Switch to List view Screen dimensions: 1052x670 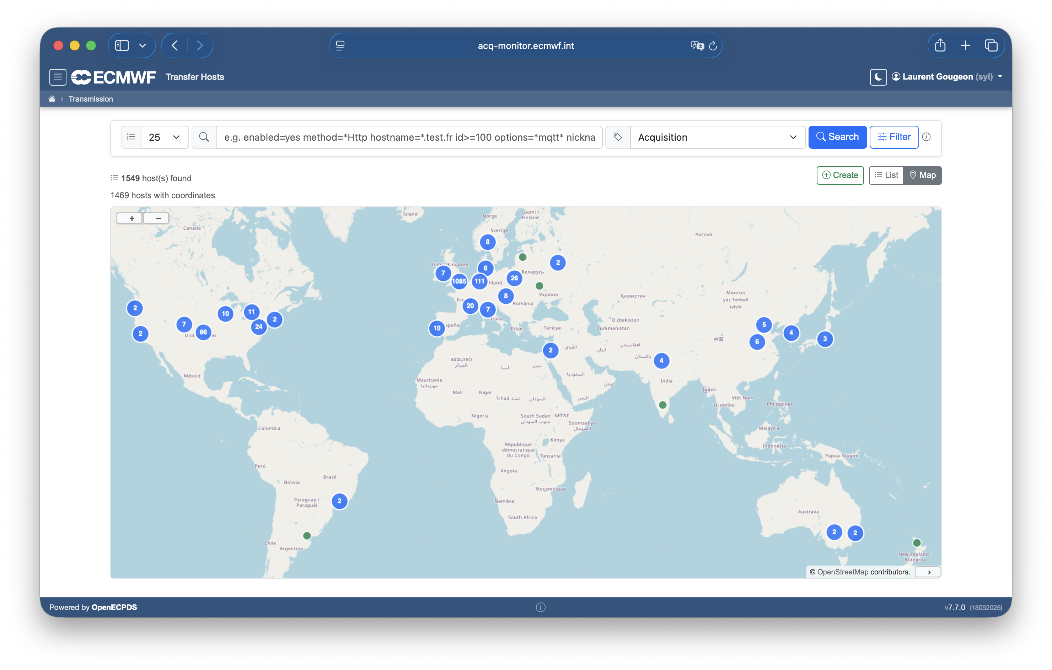point(886,175)
